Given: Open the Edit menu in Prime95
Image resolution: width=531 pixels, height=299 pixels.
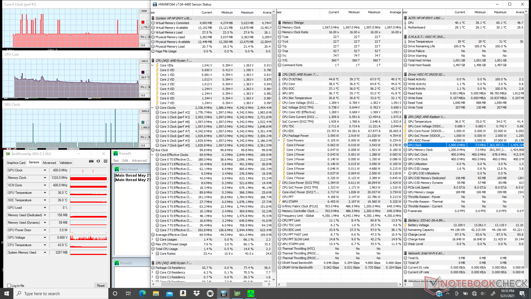Looking at the screenshot, I should [x=125, y=161].
